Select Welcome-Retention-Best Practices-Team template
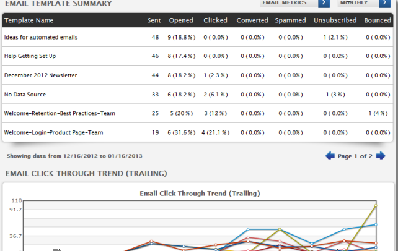This screenshot has height=251, width=398. (x=60, y=113)
